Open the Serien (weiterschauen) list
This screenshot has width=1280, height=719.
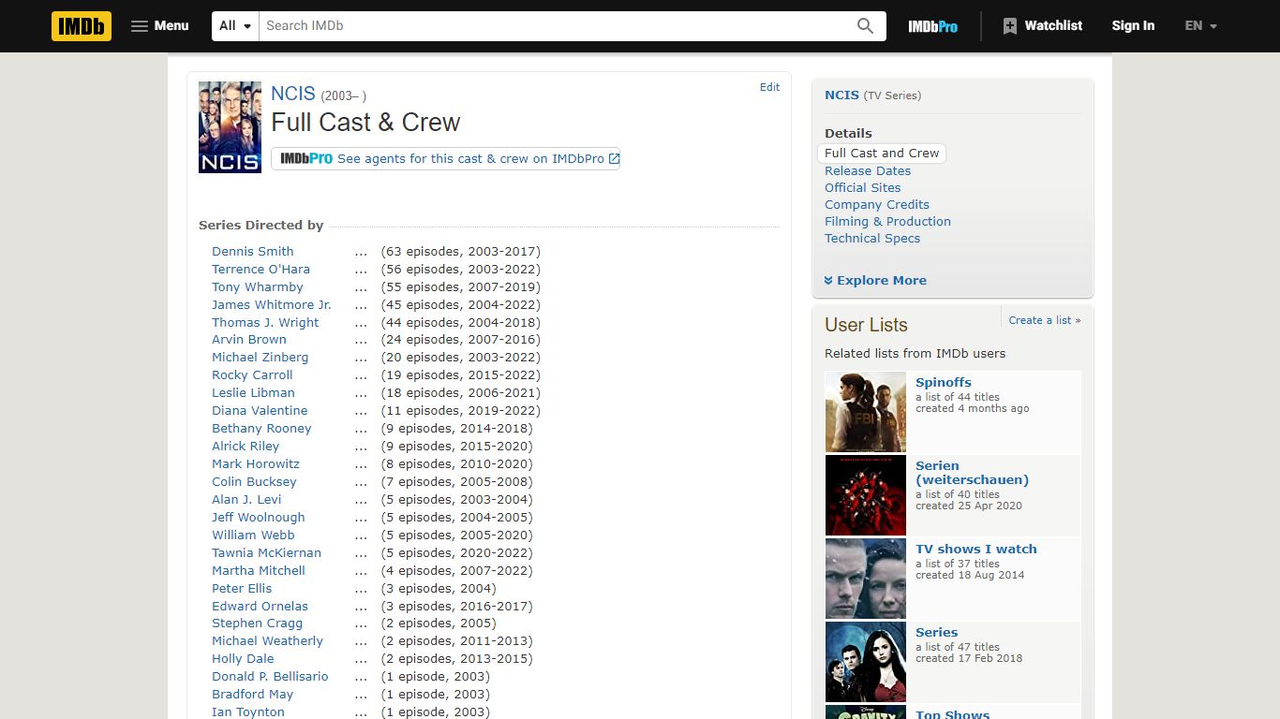972,473
